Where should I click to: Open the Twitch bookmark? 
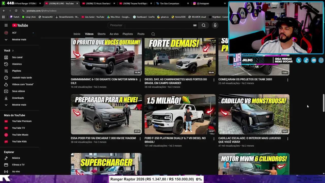[x=15, y=17]
